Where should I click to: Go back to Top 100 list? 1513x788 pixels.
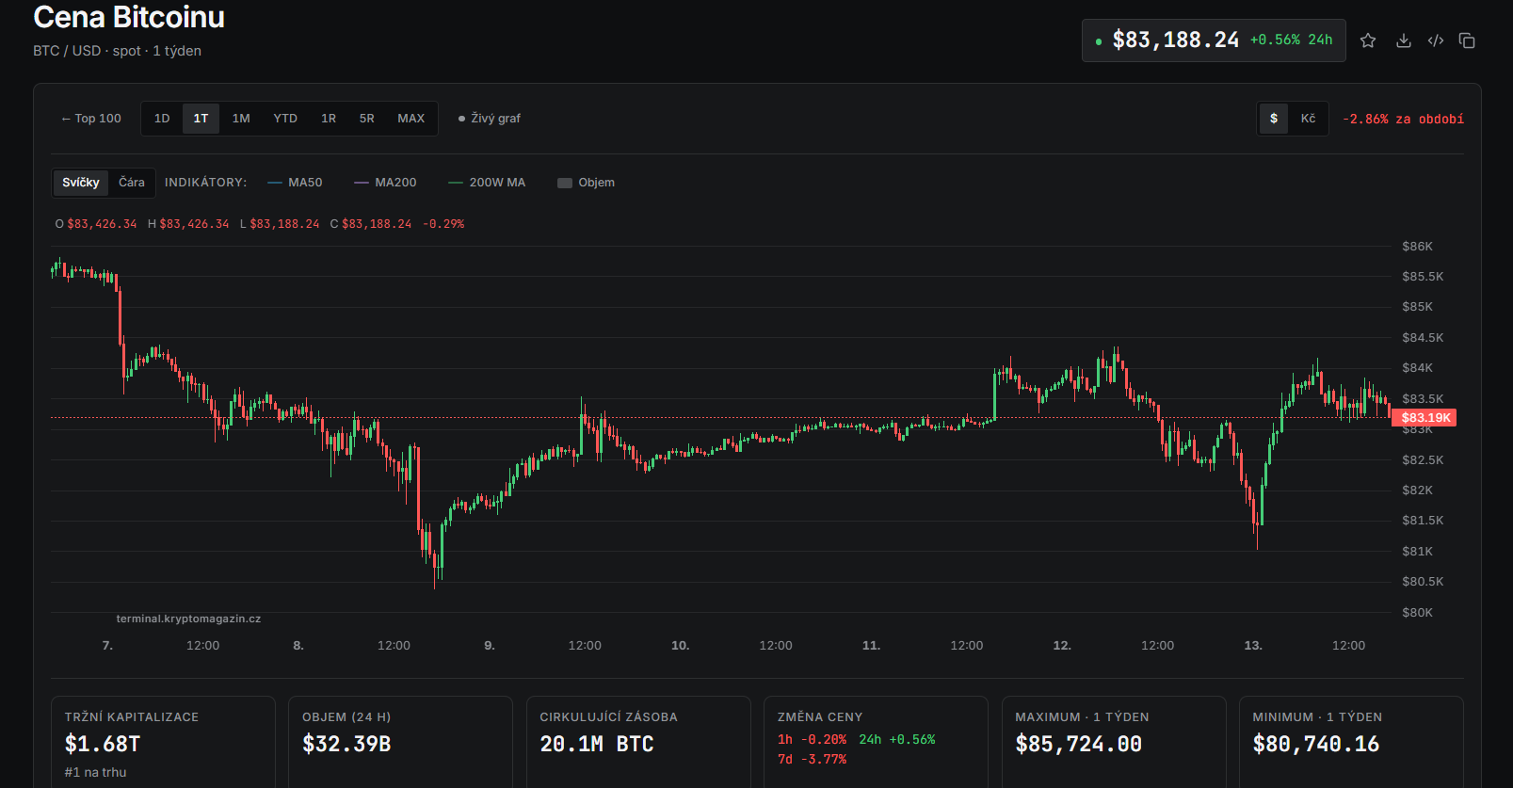point(91,119)
